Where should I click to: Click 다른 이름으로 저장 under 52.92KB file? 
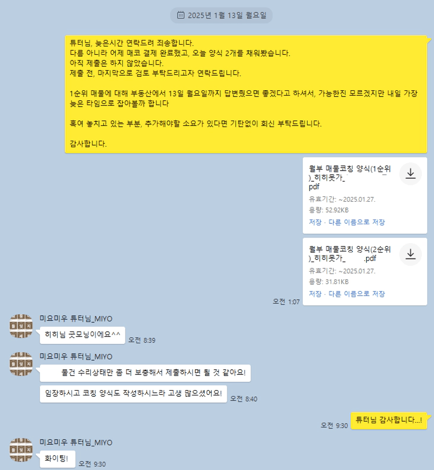357,222
